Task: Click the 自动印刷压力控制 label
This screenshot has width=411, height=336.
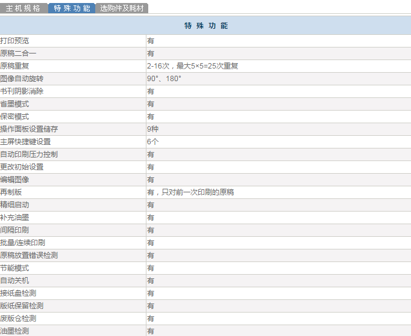Action: [29, 154]
